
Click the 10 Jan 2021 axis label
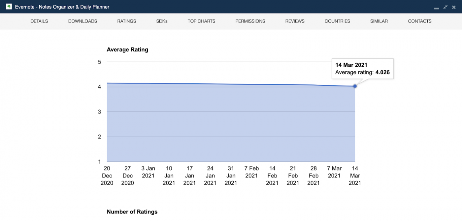click(169, 176)
